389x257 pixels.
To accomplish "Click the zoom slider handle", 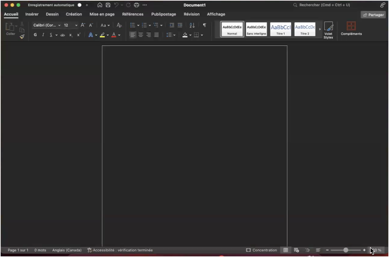I will (x=346, y=250).
